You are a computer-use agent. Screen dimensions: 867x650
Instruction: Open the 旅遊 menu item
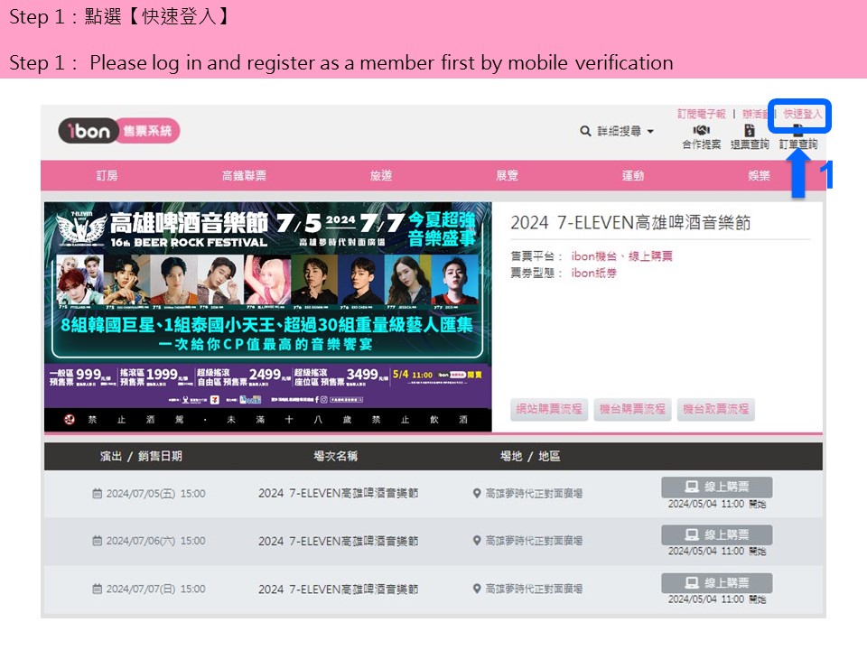point(381,176)
